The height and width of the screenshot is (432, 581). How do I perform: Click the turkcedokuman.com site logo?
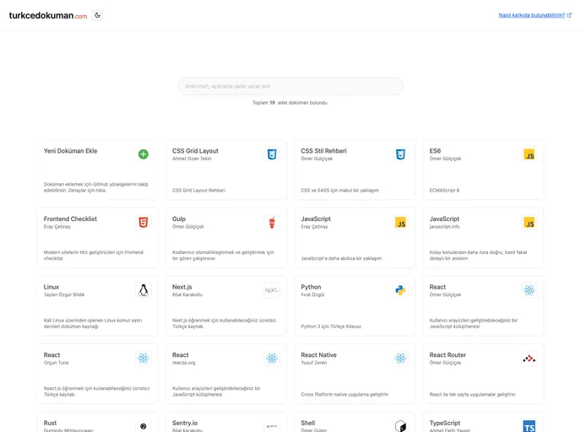[48, 15]
